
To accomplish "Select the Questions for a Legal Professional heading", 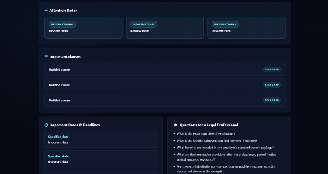I will click(209, 125).
